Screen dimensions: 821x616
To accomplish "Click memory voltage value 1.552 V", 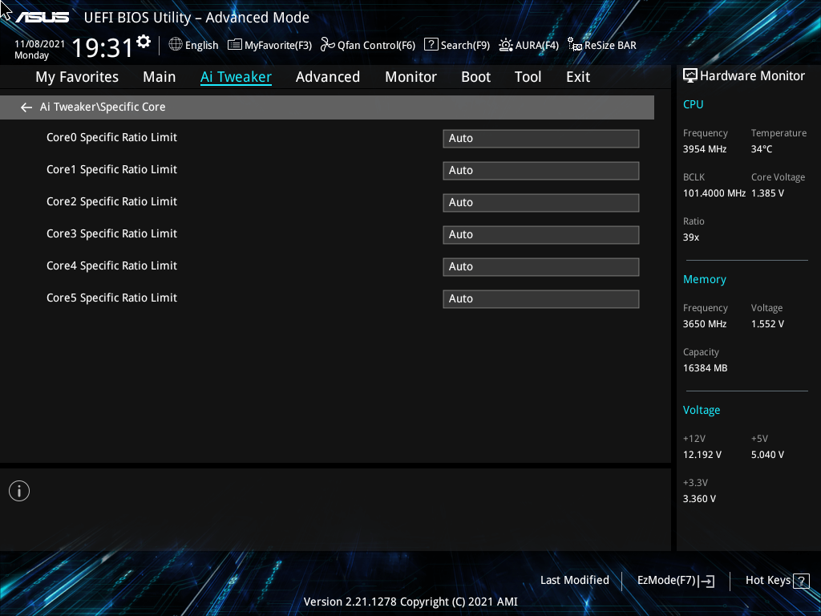I will (x=767, y=324).
